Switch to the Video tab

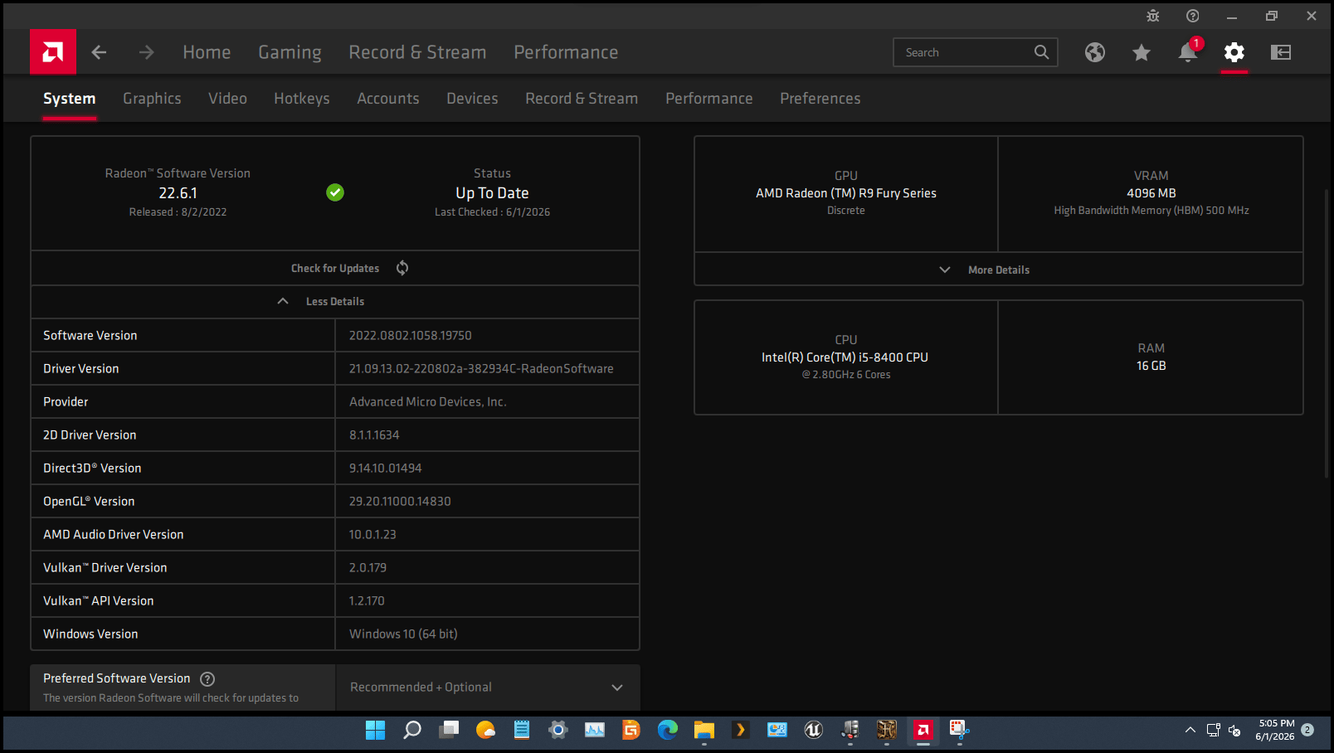click(227, 99)
